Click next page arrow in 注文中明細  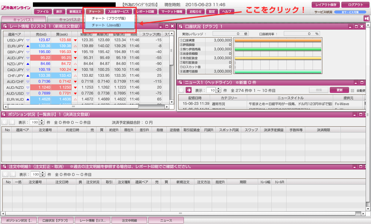tap(13, 174)
